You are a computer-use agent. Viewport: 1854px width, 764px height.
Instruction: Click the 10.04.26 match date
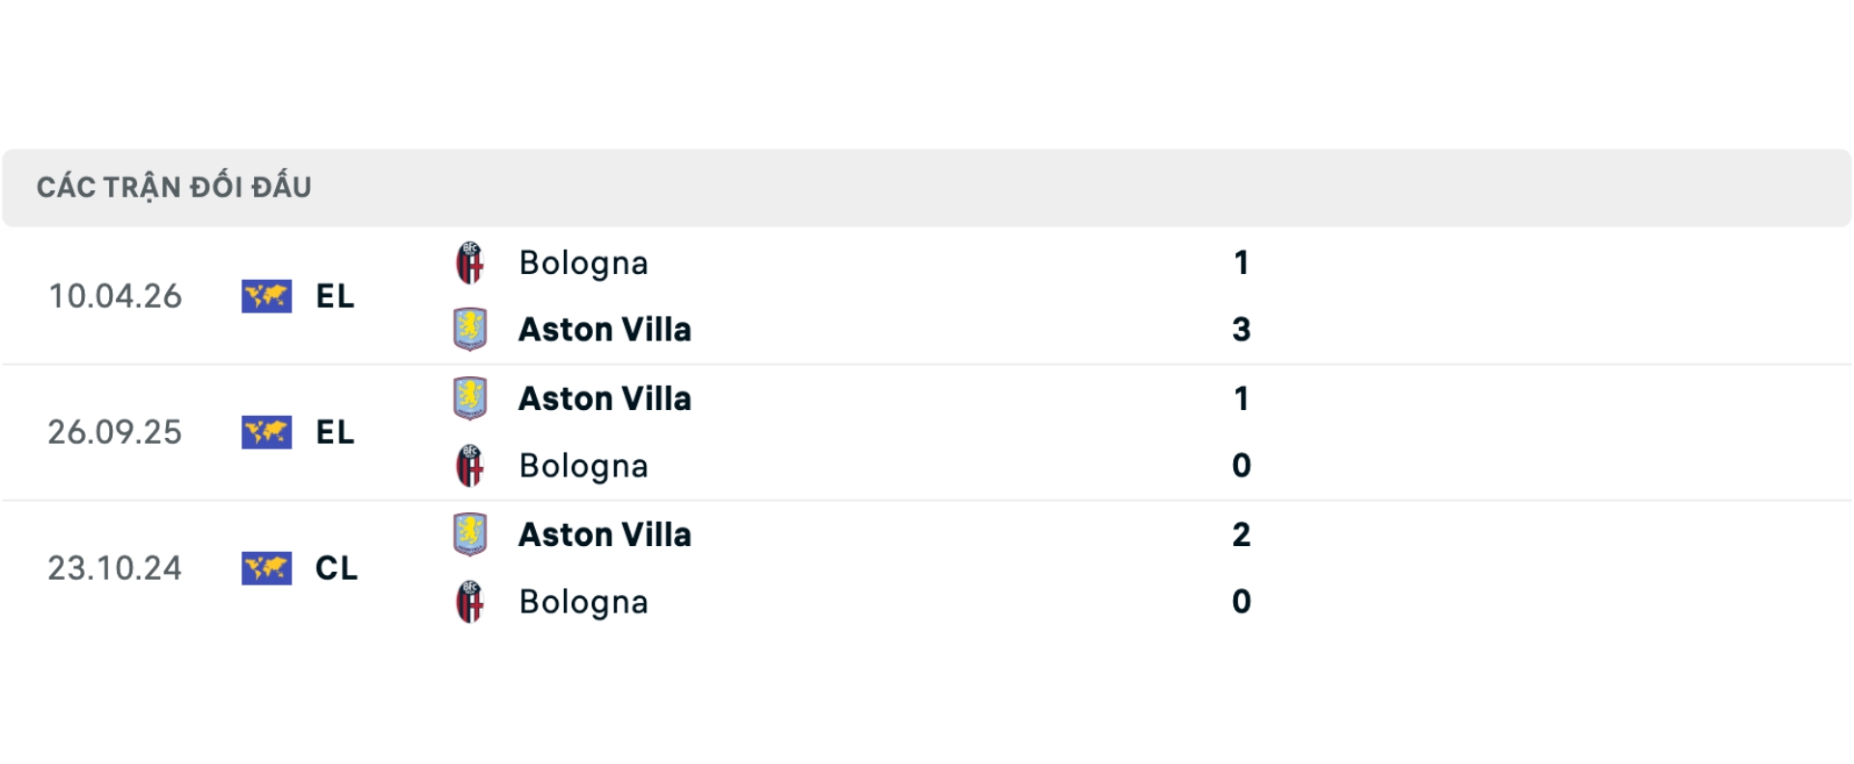pos(115,296)
